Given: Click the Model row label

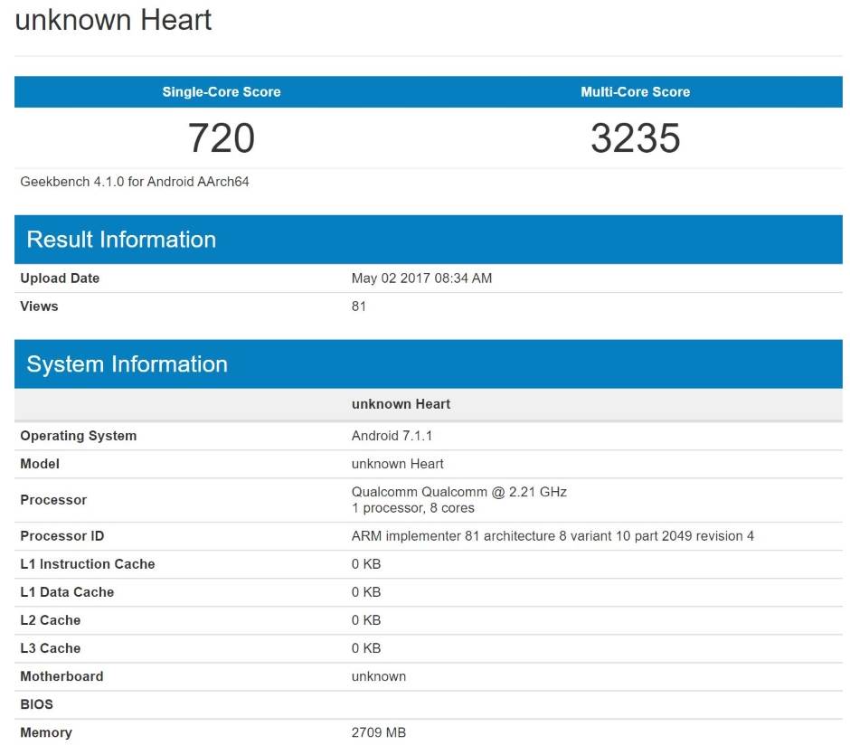Looking at the screenshot, I should pos(40,464).
